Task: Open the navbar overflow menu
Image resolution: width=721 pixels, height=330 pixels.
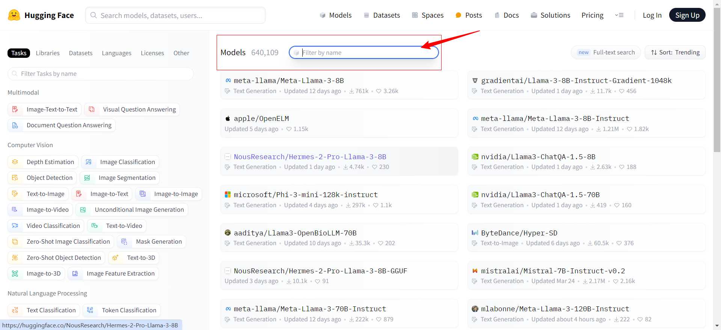Action: (619, 15)
